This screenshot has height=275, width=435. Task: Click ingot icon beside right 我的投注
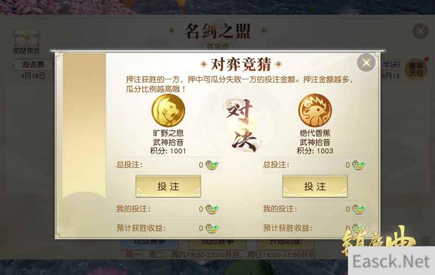(359, 209)
